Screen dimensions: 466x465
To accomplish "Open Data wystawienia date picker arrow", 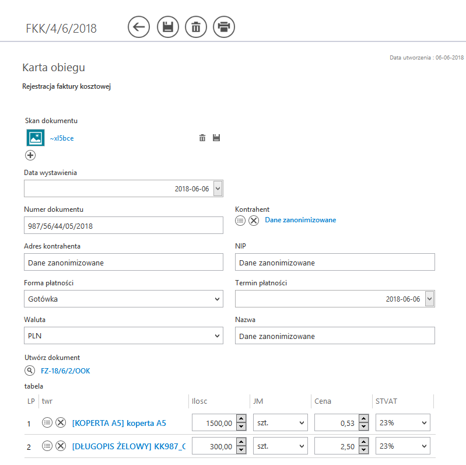I will [218, 188].
